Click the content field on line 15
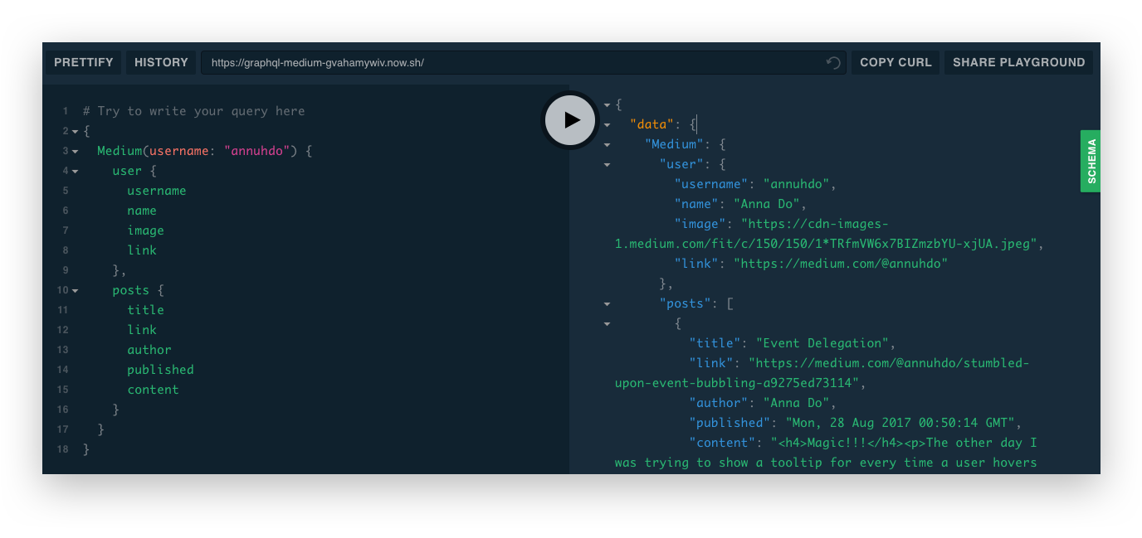The width and height of the screenshot is (1142, 538). click(153, 390)
